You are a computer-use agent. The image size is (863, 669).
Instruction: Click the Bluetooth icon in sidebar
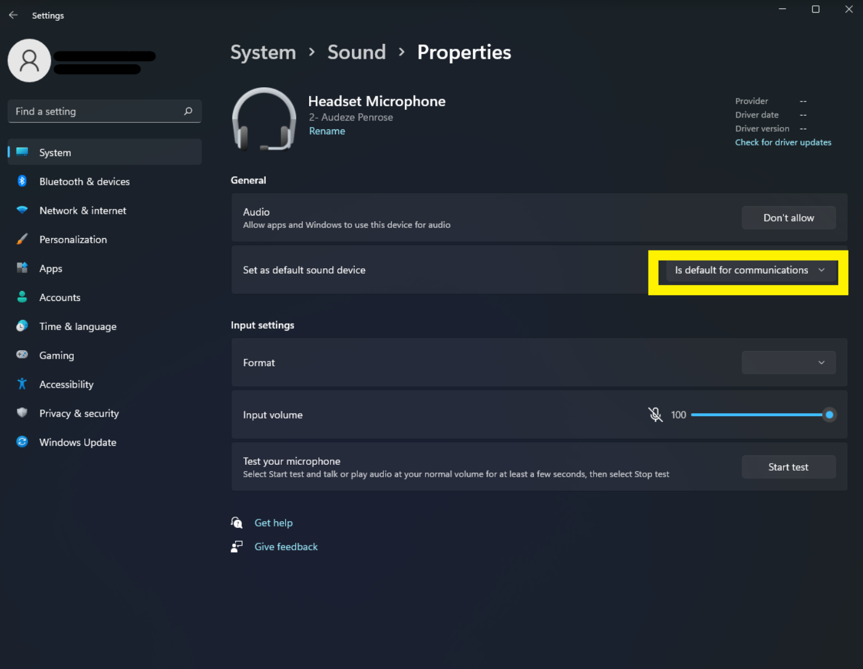pos(22,181)
